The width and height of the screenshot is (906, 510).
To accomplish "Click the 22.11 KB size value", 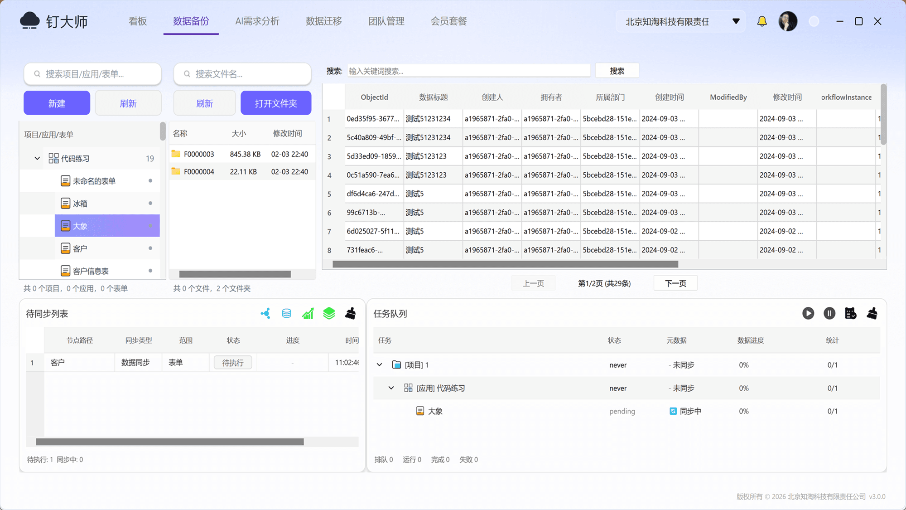I will pyautogui.click(x=243, y=172).
